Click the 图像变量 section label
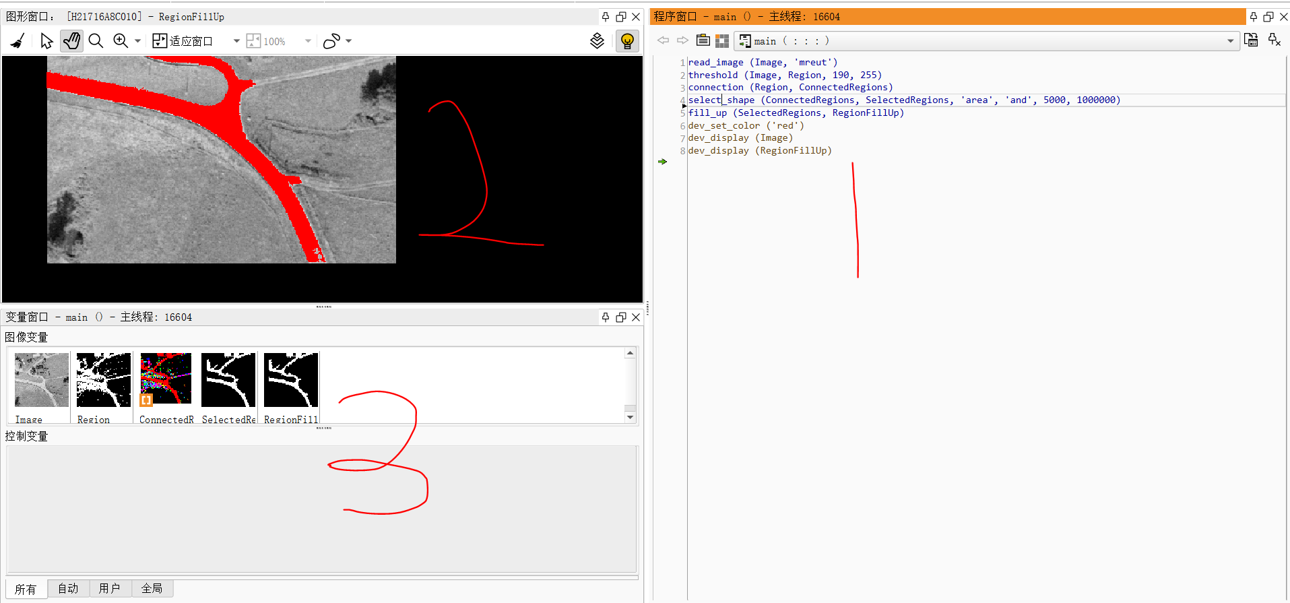Image resolution: width=1290 pixels, height=603 pixels. coord(26,337)
